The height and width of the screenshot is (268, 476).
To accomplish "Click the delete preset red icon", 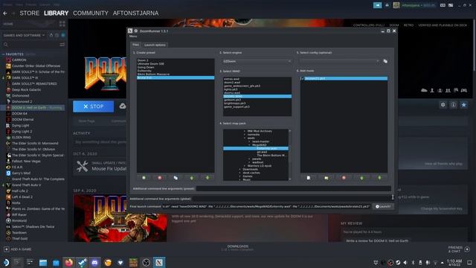I will [160, 178].
